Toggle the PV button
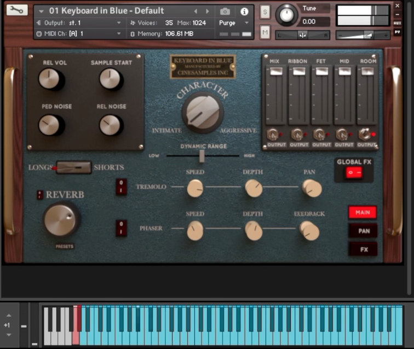This screenshot has height=349, width=414. (x=398, y=32)
